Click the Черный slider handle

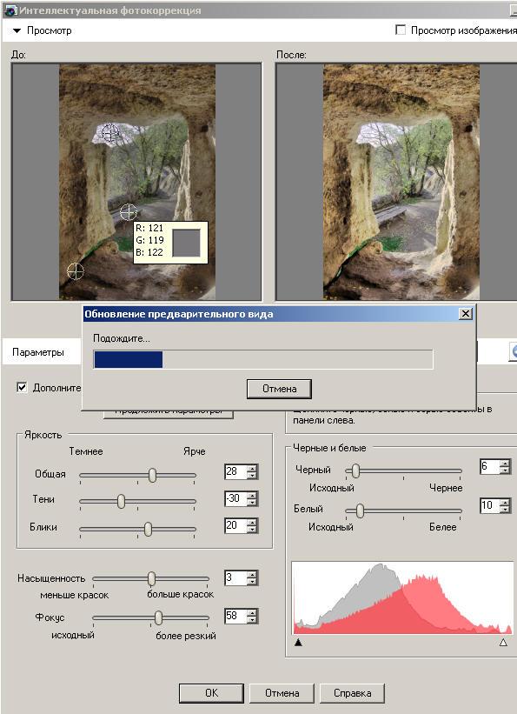coord(356,470)
